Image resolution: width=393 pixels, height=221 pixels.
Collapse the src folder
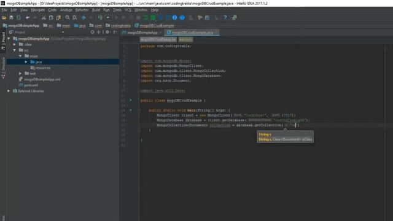pyautogui.click(x=15, y=50)
